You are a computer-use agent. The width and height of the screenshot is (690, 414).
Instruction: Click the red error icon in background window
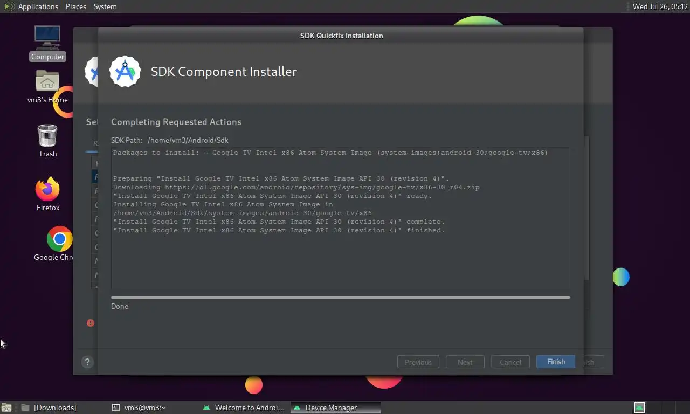coord(91,322)
